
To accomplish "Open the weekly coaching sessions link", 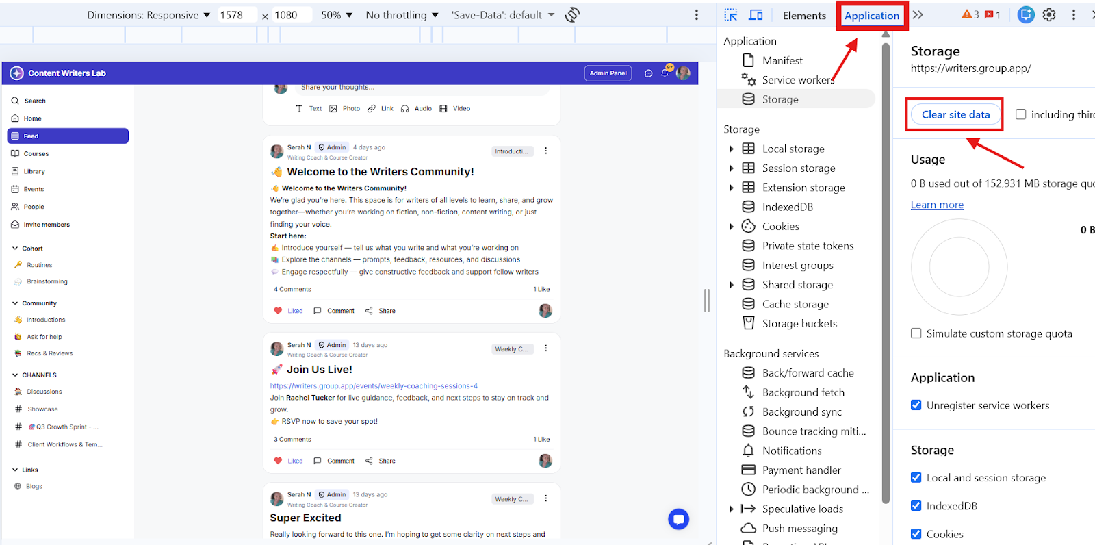I will 374,386.
